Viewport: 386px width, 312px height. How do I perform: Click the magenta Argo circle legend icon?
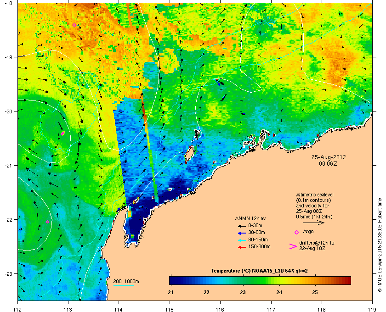point(297,232)
